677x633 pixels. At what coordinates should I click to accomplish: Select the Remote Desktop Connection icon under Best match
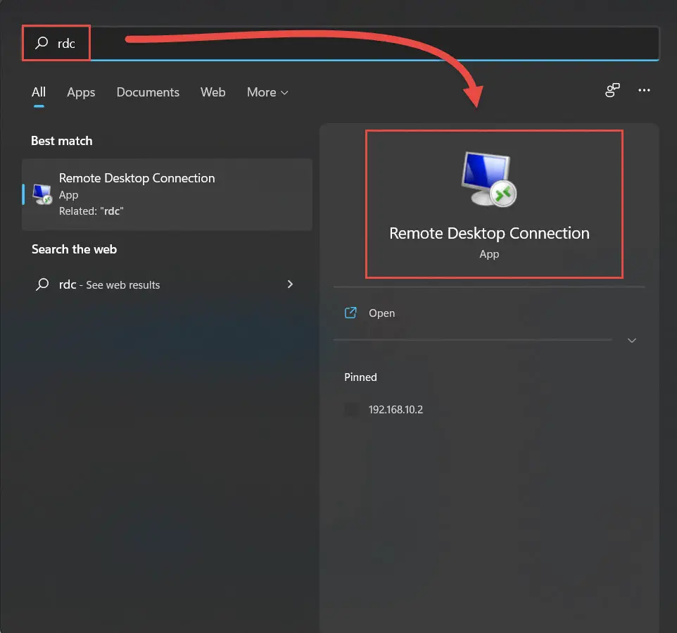[x=42, y=194]
